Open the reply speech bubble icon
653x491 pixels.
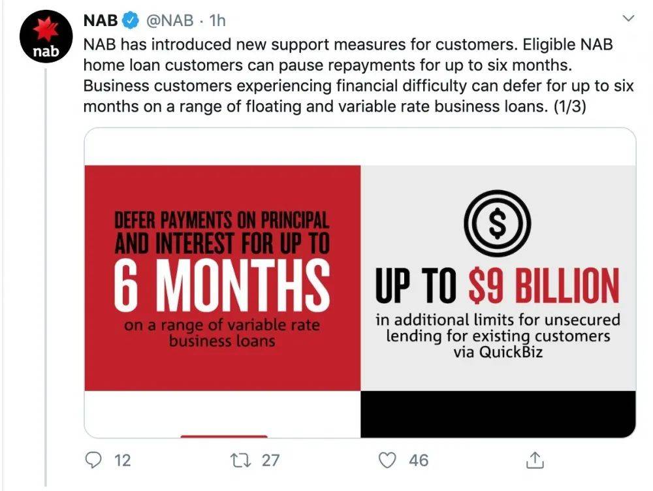pyautogui.click(x=95, y=460)
